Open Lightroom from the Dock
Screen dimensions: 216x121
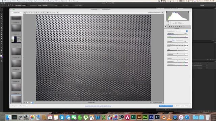coord(157,117)
